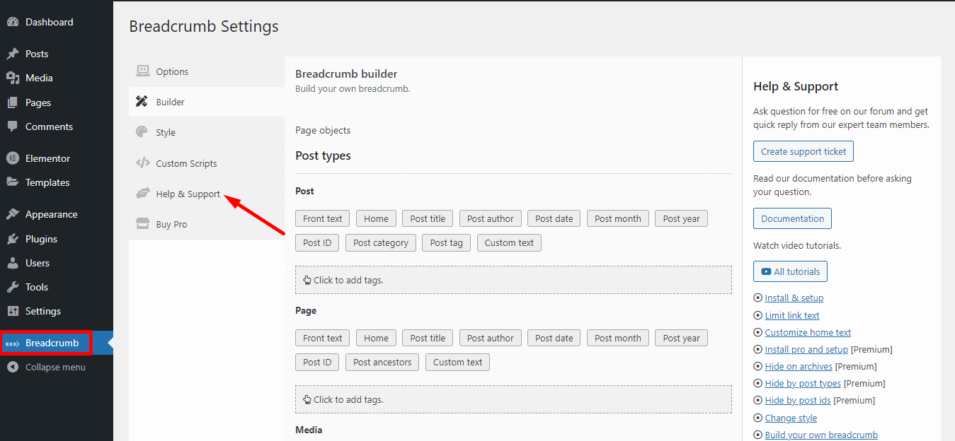Open Hide by post types link
Screen dimensions: 955x441
pos(803,384)
